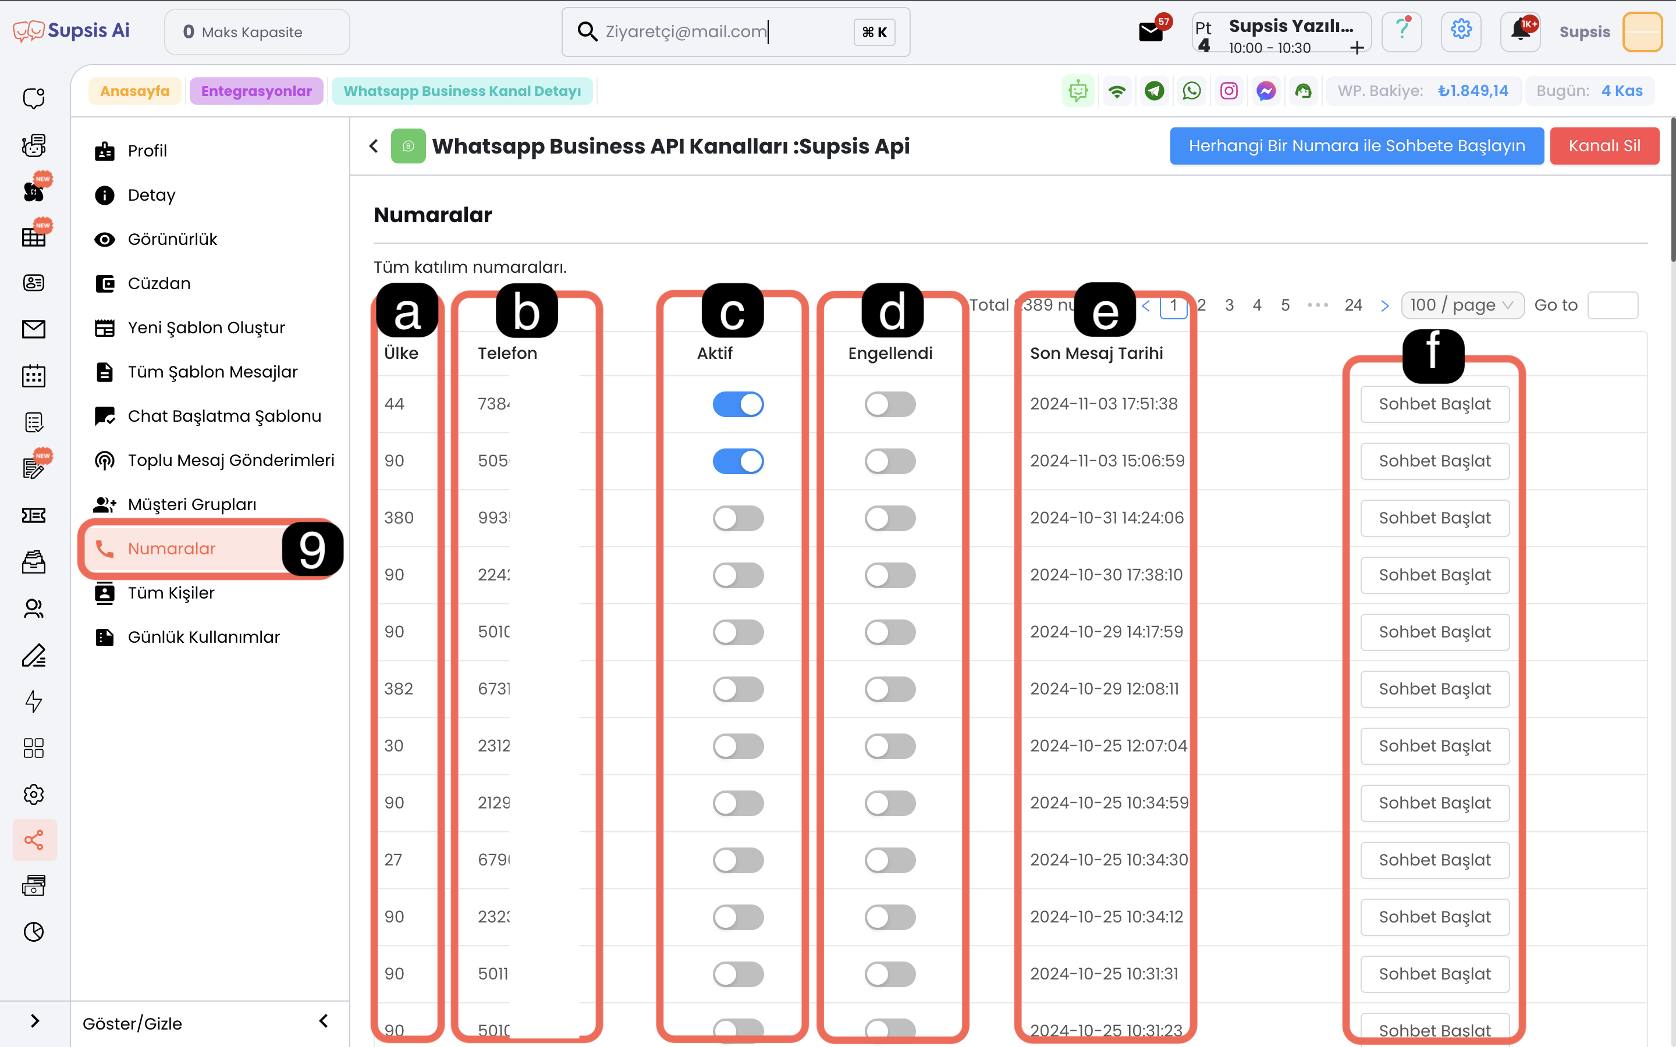Open the Günlük Kullanımlar menu item
Viewport: 1676px width, 1047px height.
click(203, 637)
